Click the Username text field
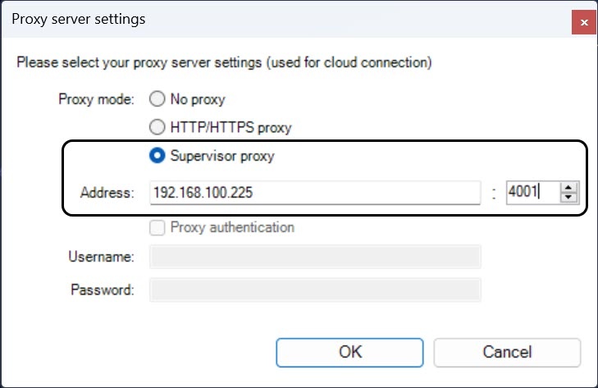598x388 pixels. point(315,257)
